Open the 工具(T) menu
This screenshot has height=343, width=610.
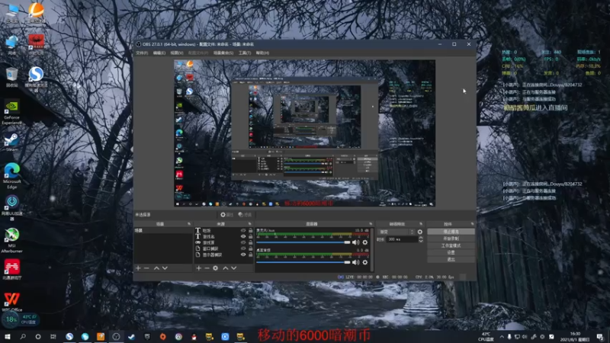coord(245,53)
